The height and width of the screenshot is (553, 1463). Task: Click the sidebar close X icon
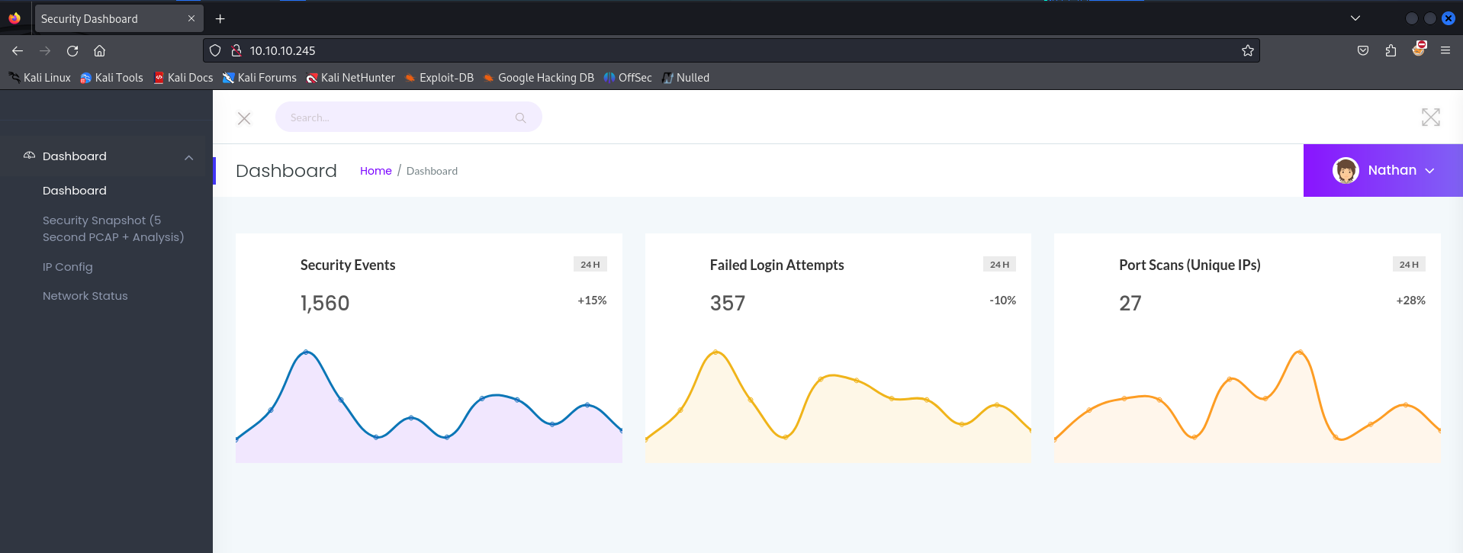coord(244,118)
